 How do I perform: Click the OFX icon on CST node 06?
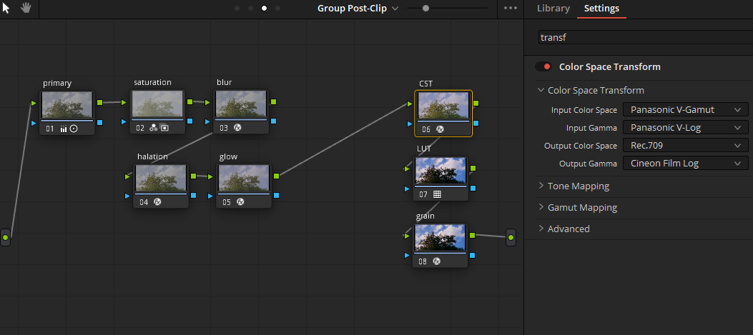440,129
